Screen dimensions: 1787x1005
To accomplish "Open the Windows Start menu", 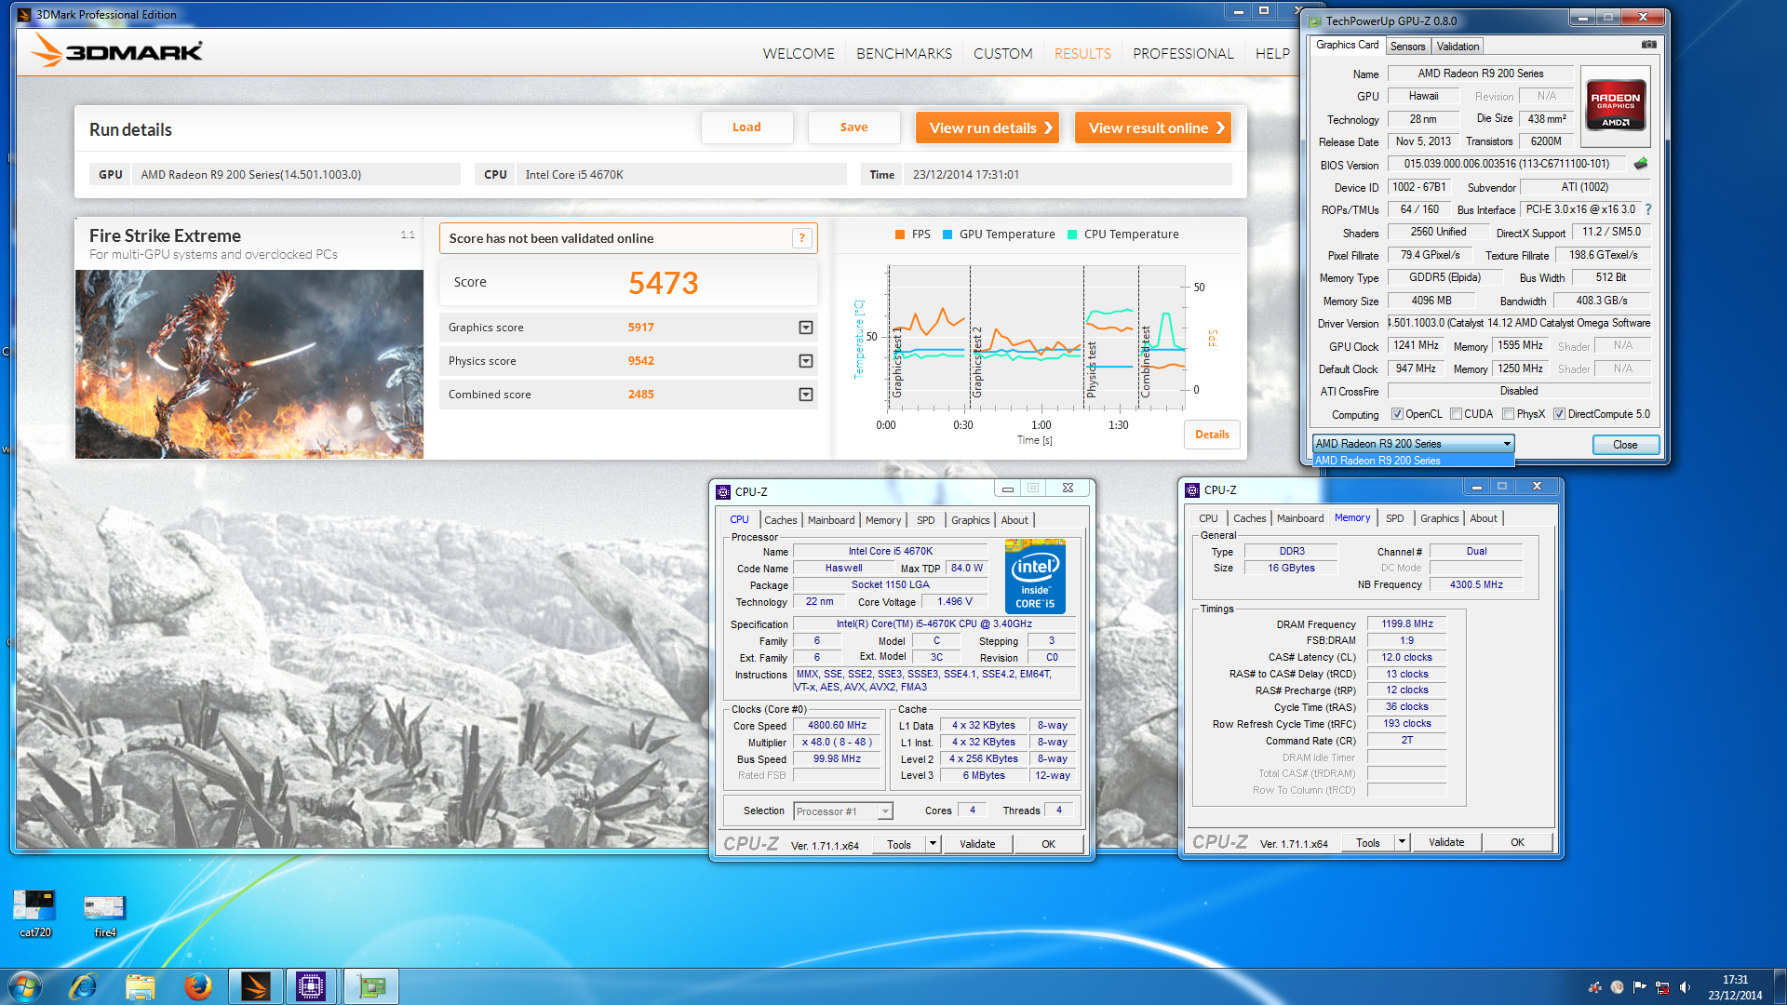I will tap(24, 986).
